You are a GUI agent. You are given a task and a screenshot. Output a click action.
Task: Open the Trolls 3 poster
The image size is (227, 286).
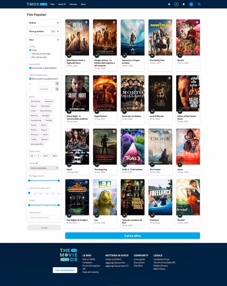(133, 147)
